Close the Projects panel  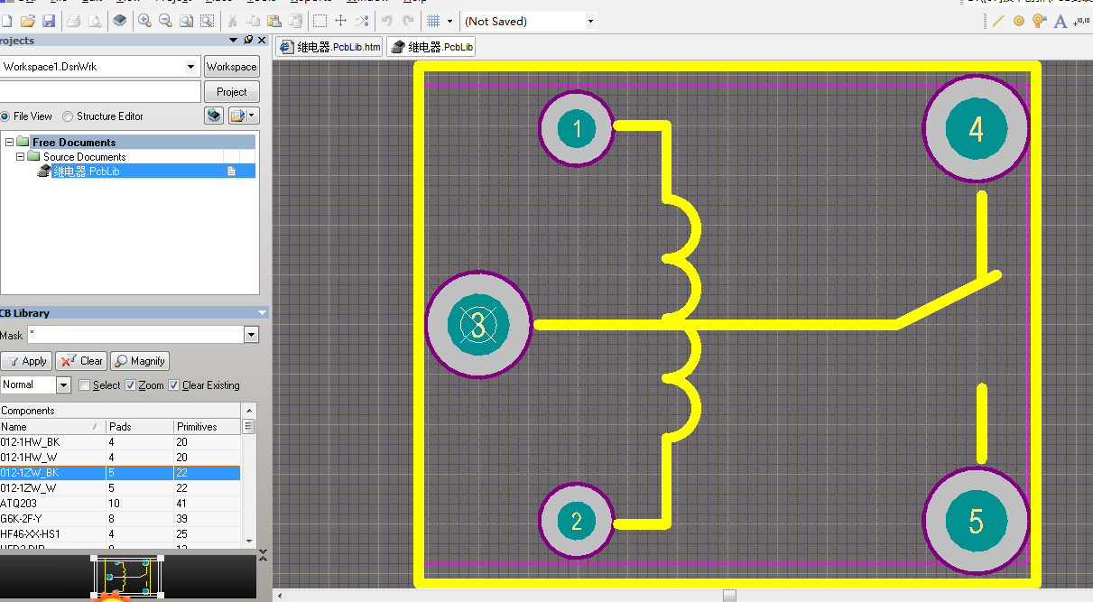coord(262,41)
